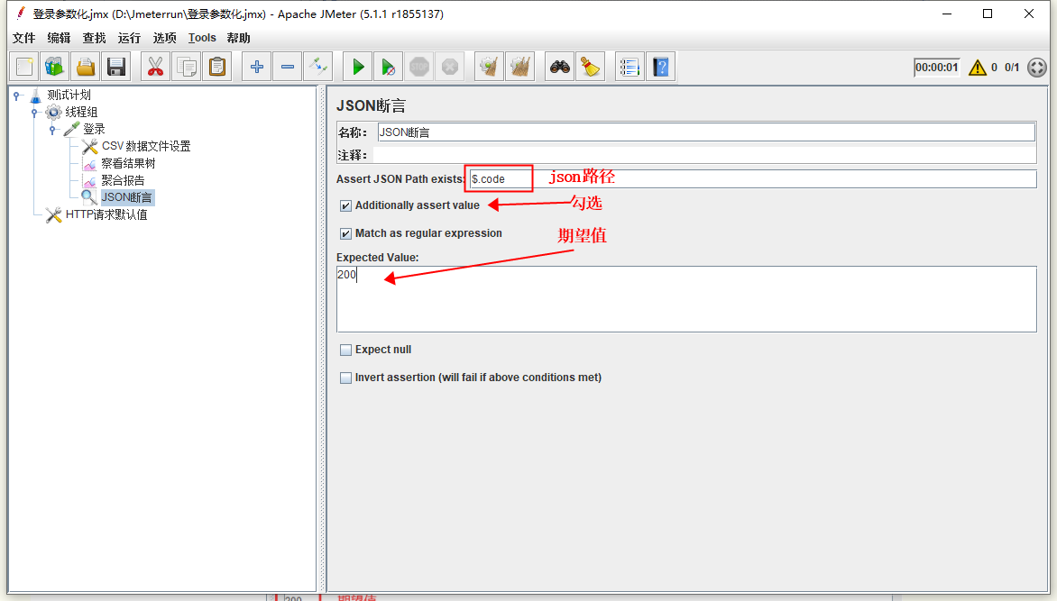1057x601 pixels.
Task: Select the 登录 sampler item
Action: coord(94,130)
